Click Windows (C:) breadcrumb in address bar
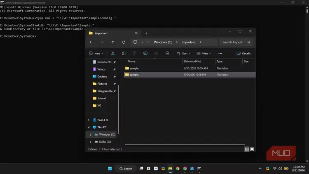 [163, 42]
